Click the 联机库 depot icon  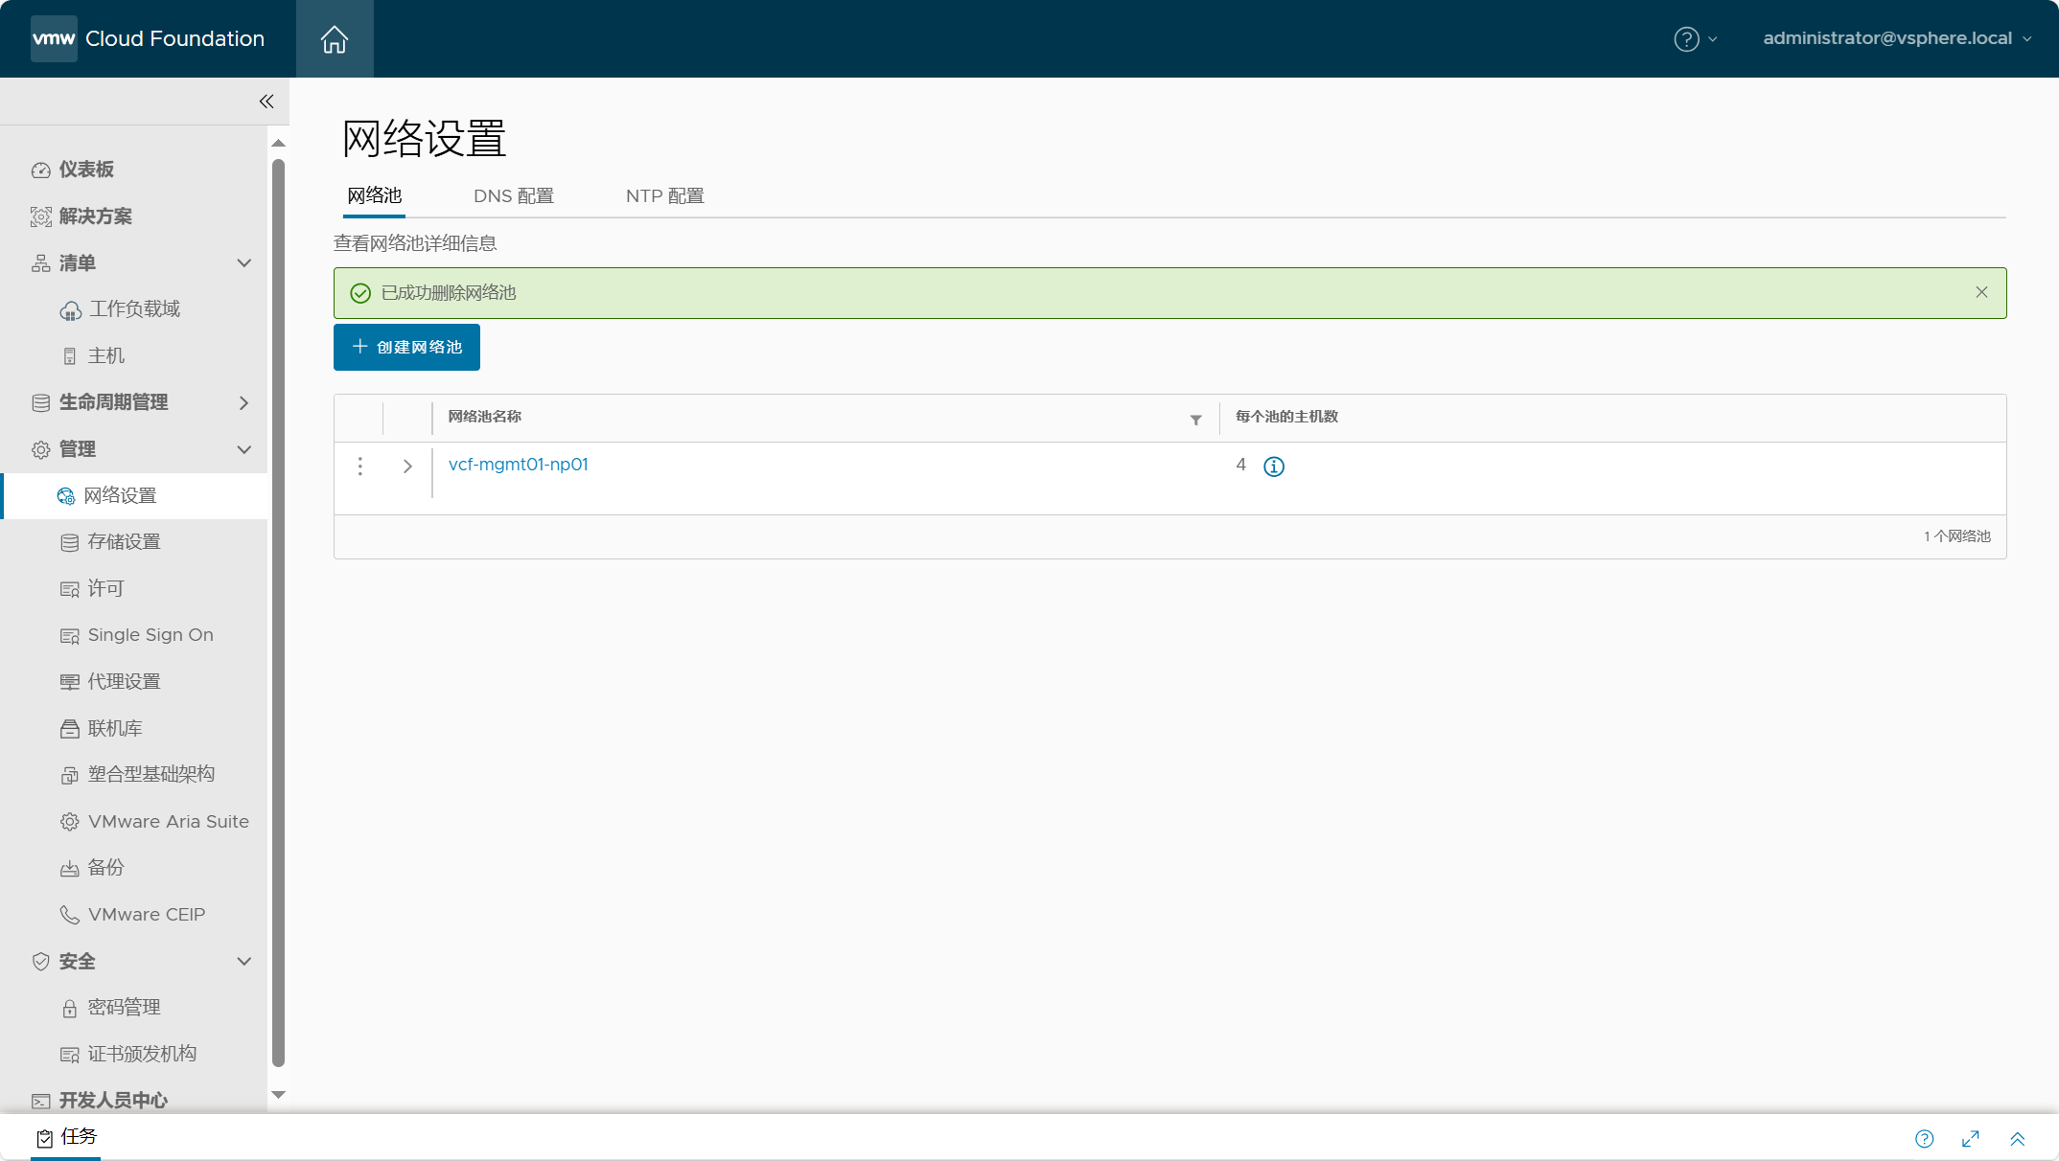pos(69,730)
